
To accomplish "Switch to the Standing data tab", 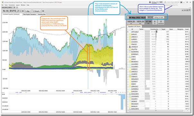I will (x=42, y=14).
